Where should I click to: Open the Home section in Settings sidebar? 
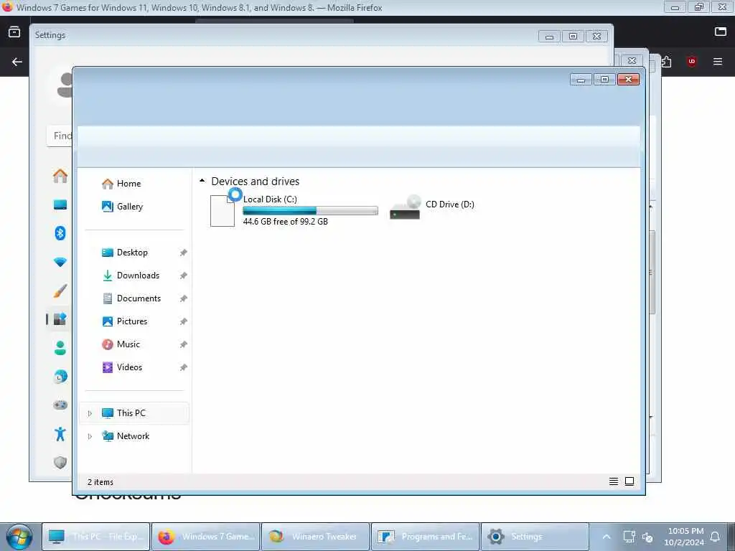click(x=60, y=176)
